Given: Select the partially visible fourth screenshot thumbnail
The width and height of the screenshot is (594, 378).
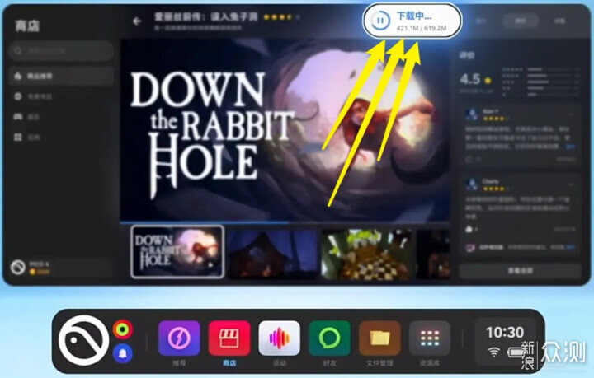Looking at the screenshot, I should point(433,254).
